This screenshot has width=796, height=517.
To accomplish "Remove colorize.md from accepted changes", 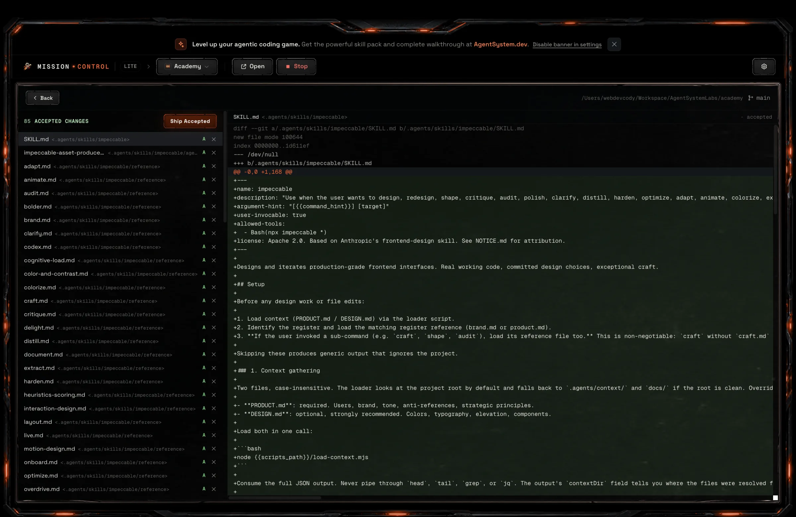I will point(214,287).
